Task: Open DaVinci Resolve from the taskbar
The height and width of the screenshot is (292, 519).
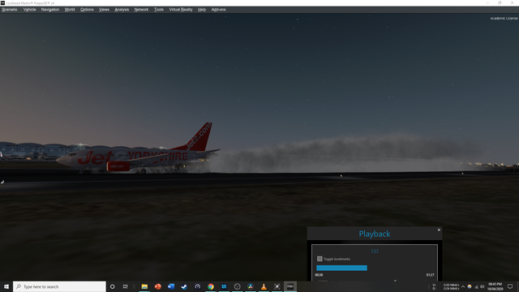Action: pos(251,286)
